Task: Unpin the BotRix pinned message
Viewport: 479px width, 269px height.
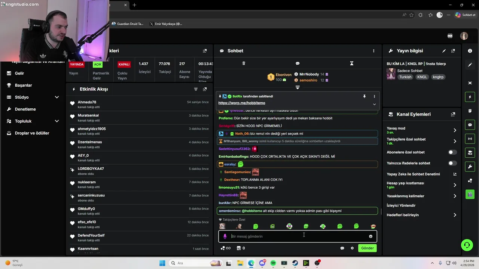Action: 364,96
